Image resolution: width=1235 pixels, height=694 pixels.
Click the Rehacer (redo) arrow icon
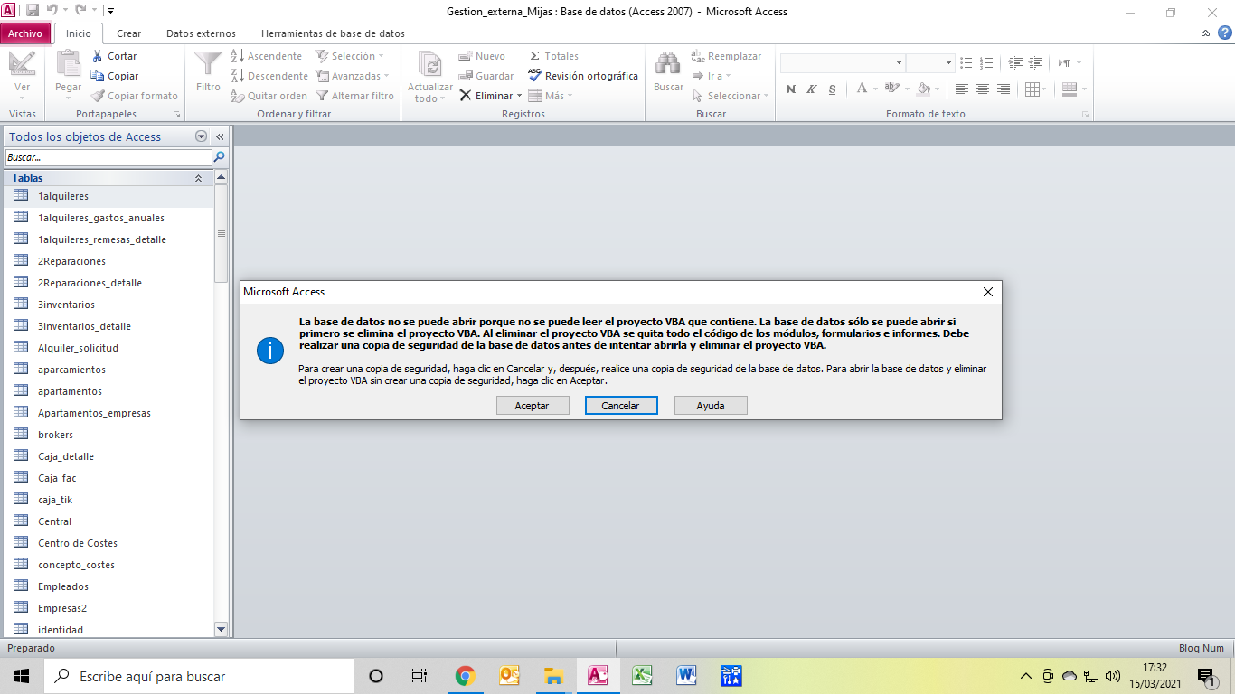[x=80, y=11]
